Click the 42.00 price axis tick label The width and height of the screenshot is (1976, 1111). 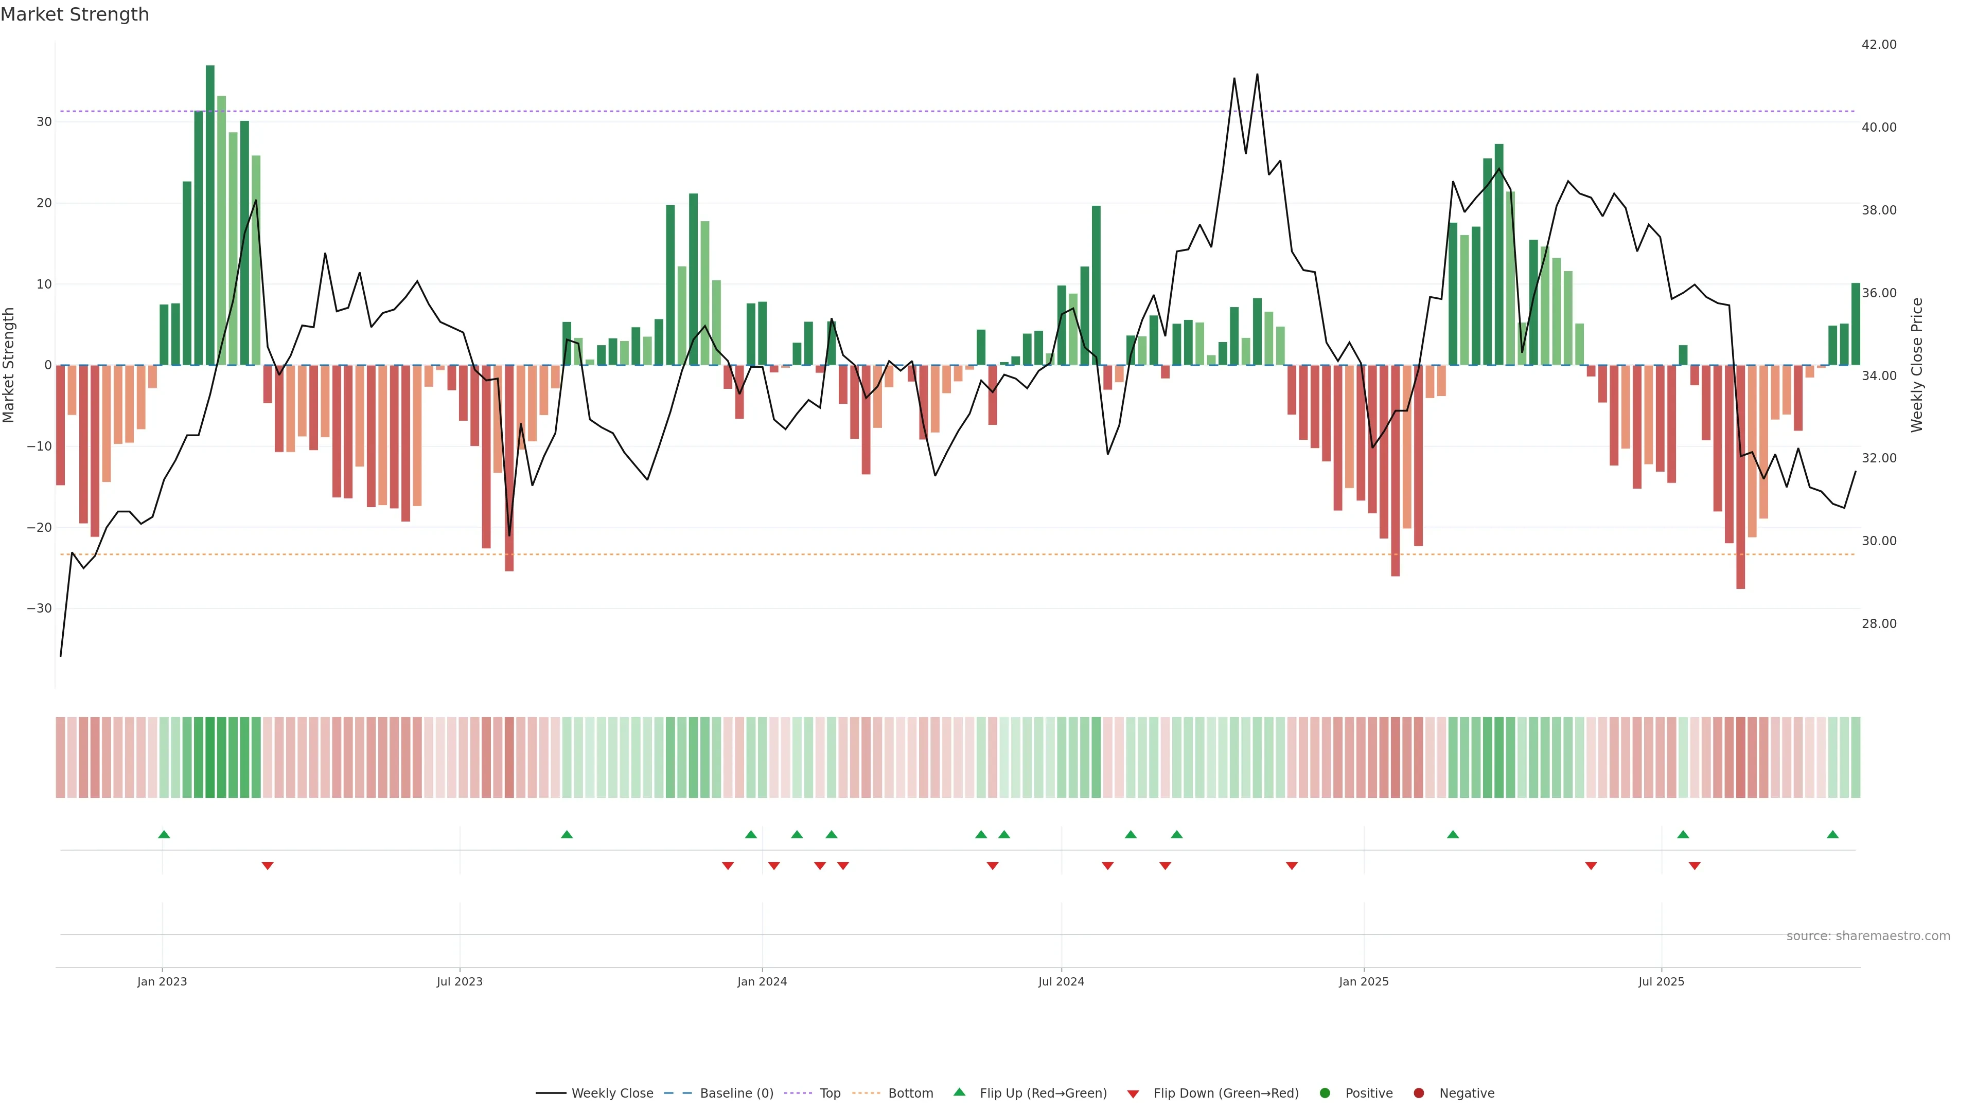click(x=1879, y=44)
